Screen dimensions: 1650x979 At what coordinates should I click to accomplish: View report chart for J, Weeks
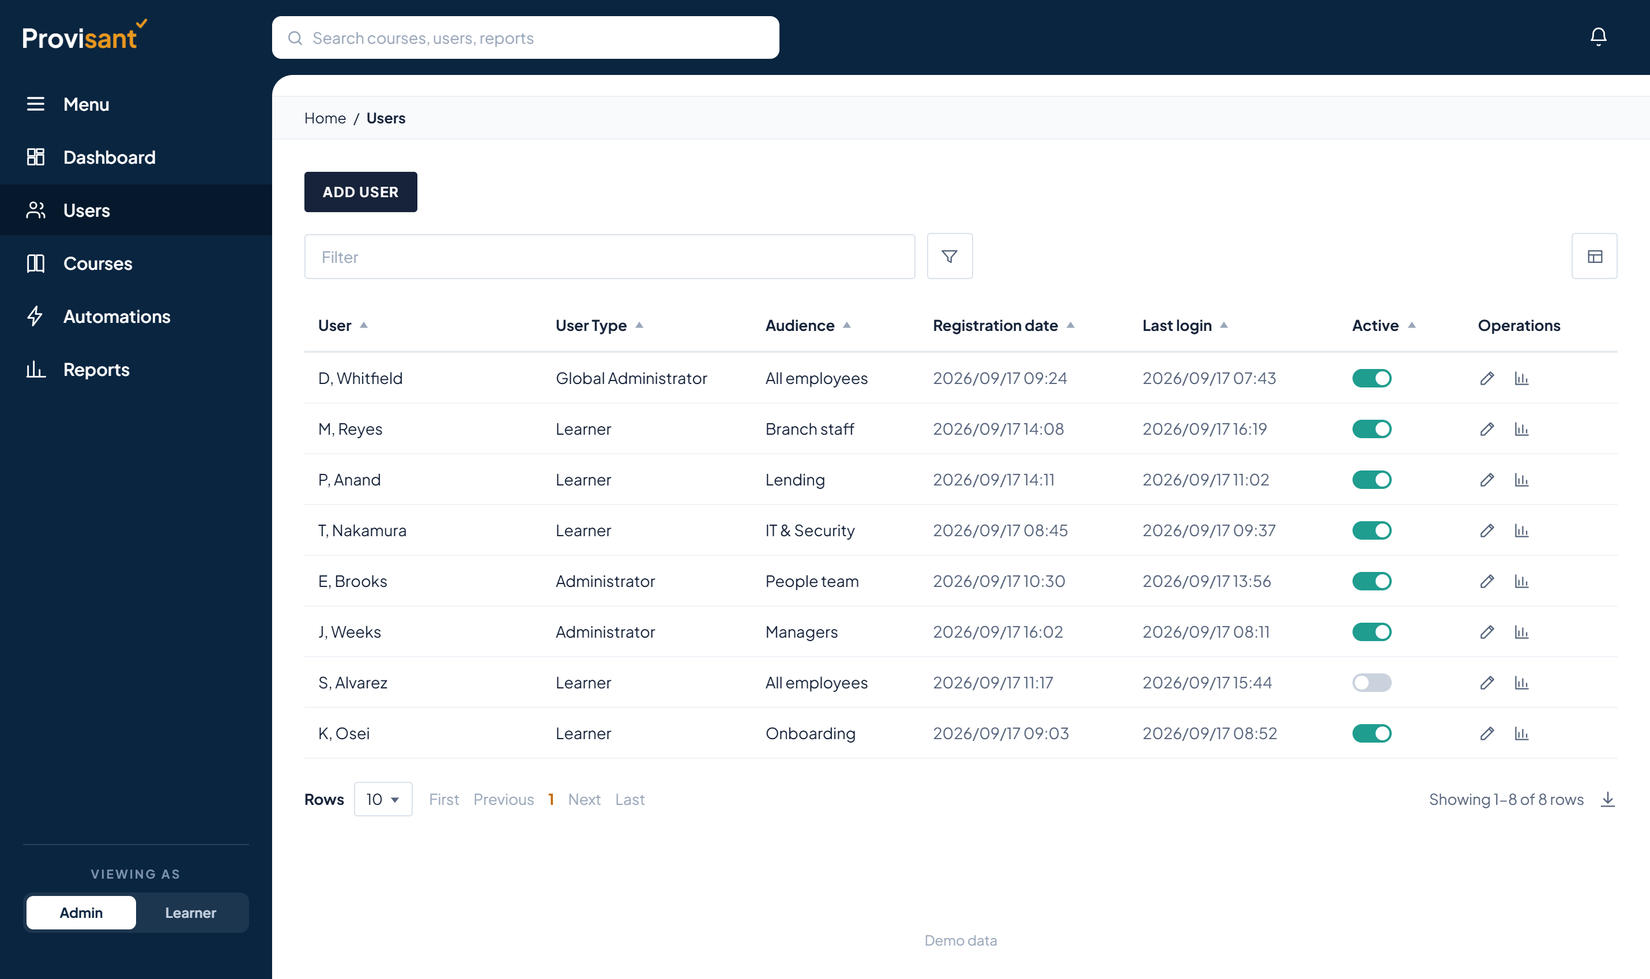tap(1521, 632)
